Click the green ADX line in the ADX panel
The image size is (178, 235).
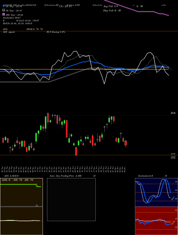pos(18,184)
